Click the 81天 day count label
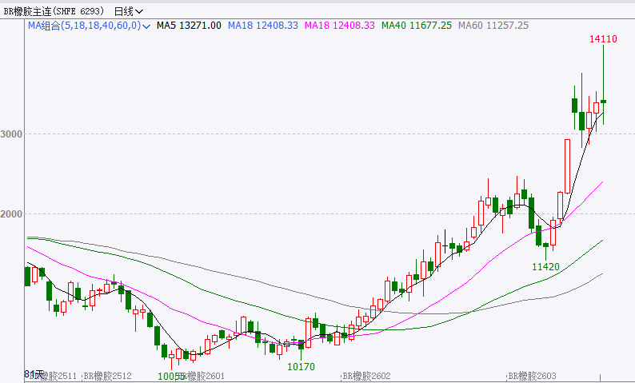 (34, 373)
